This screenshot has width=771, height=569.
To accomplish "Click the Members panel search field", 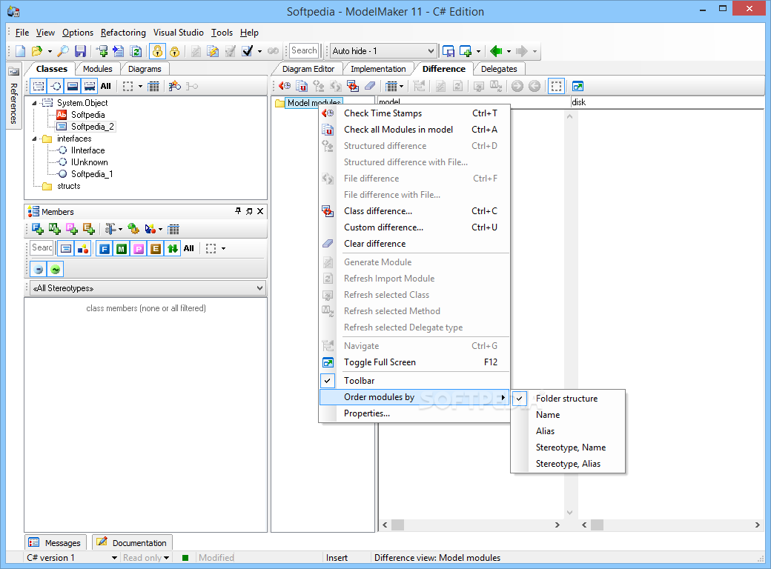I will [42, 248].
